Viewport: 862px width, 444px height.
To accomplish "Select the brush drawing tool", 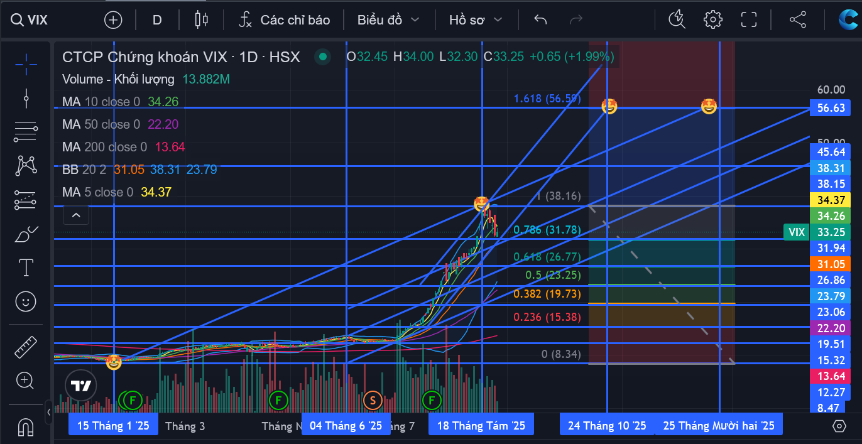I will pyautogui.click(x=26, y=234).
